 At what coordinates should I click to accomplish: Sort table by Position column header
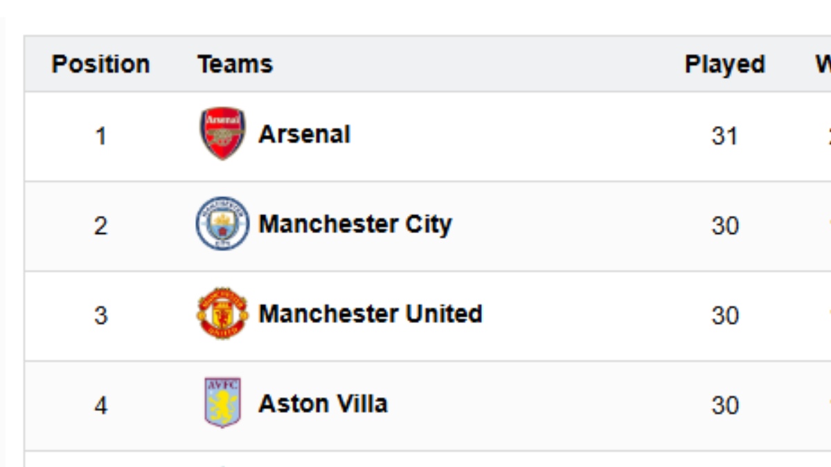click(x=100, y=64)
